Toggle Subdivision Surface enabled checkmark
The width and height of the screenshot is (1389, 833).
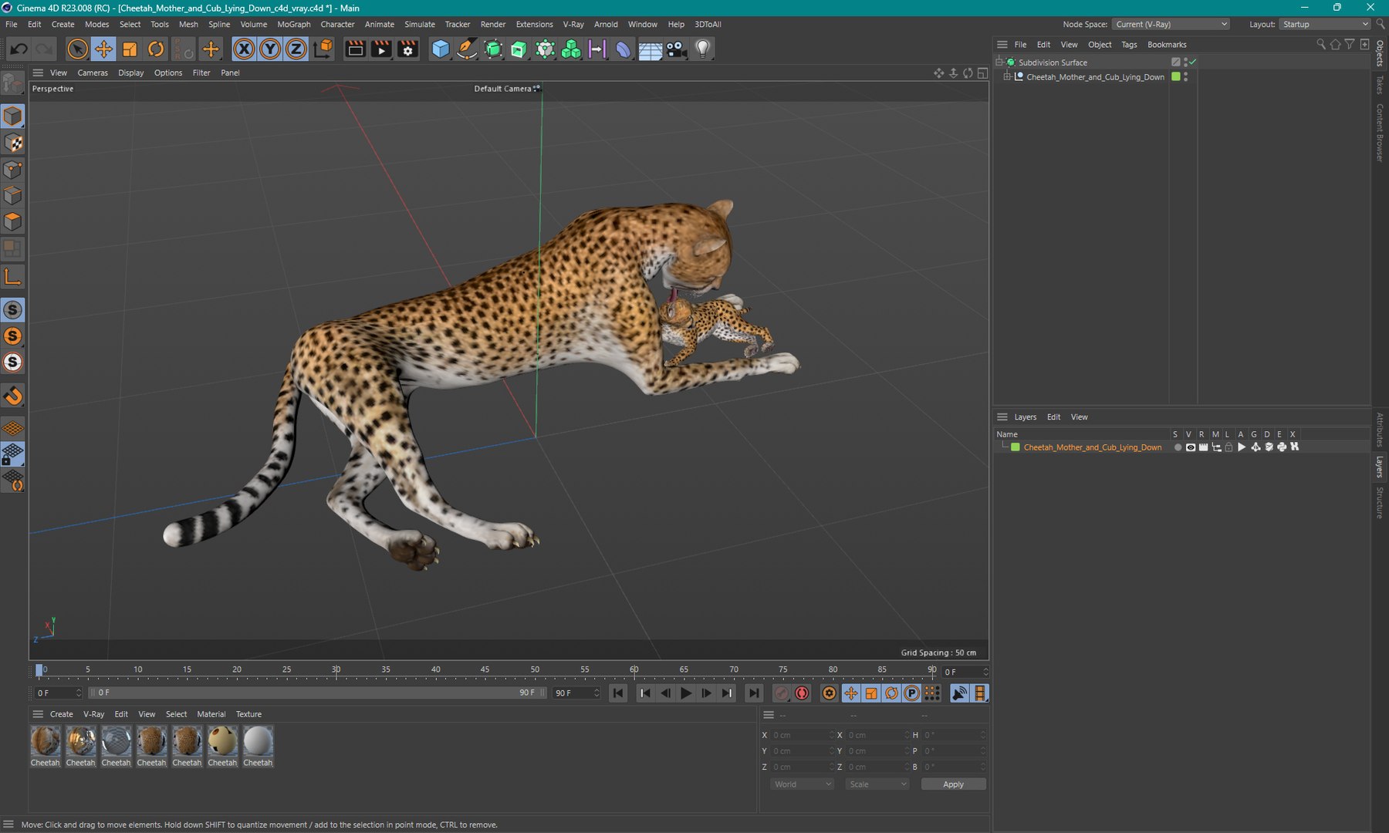(1193, 62)
